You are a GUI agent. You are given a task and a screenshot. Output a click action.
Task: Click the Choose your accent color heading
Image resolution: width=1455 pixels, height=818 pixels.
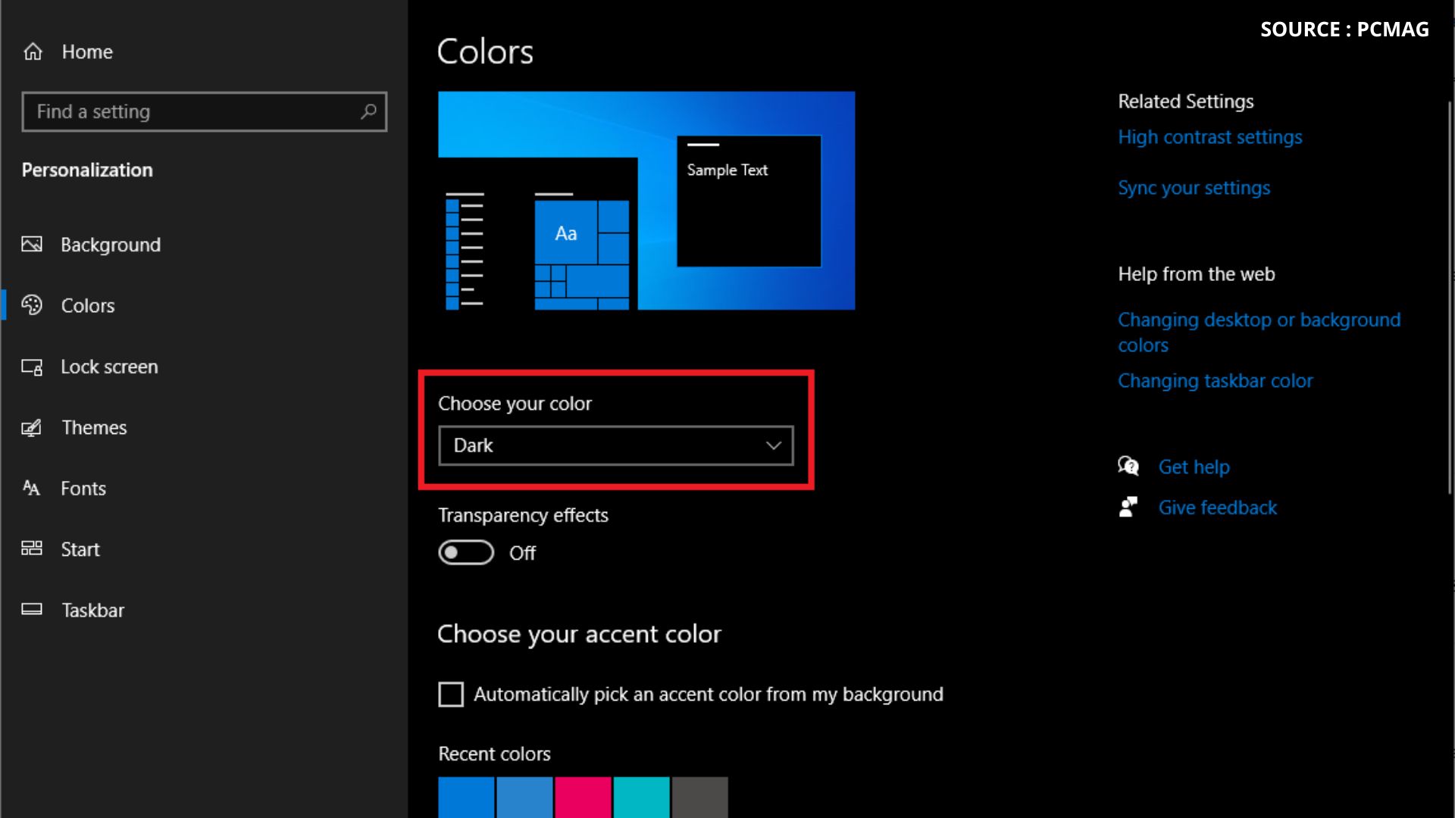(579, 634)
